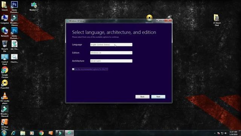Image resolution: width=241 pixels, height=136 pixels.
Task: Open the Network desktop icon
Action: click(x=5, y=32)
